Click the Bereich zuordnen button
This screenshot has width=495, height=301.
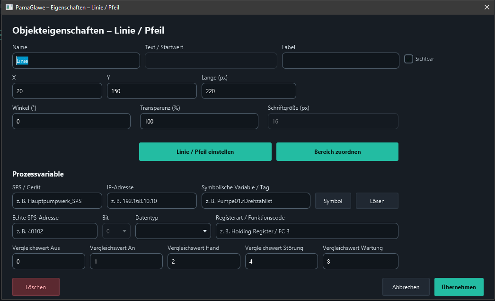pos(337,151)
